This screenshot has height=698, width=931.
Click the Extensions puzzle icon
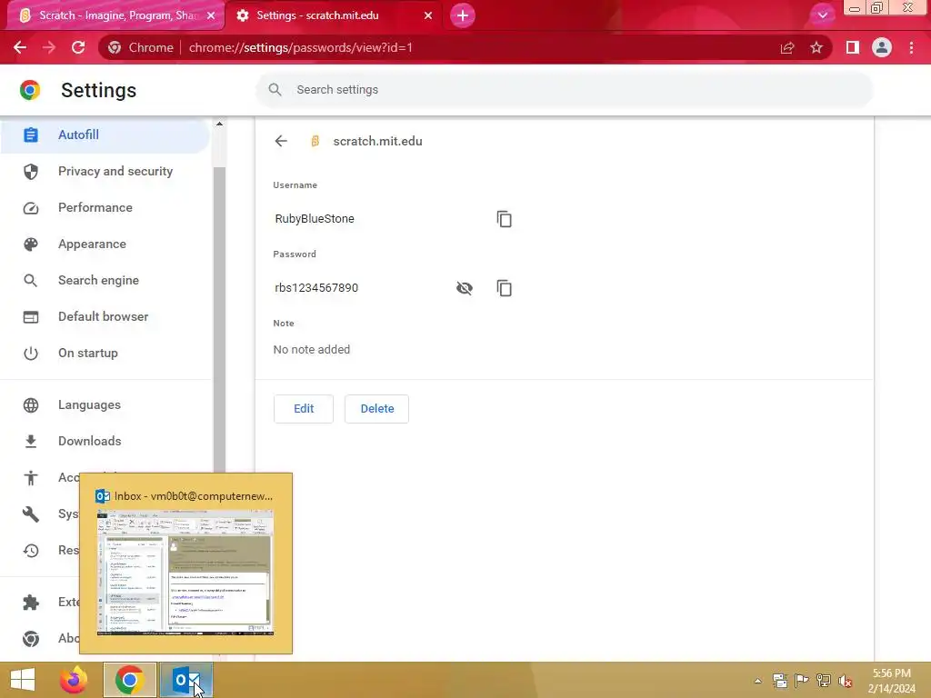coord(31,603)
